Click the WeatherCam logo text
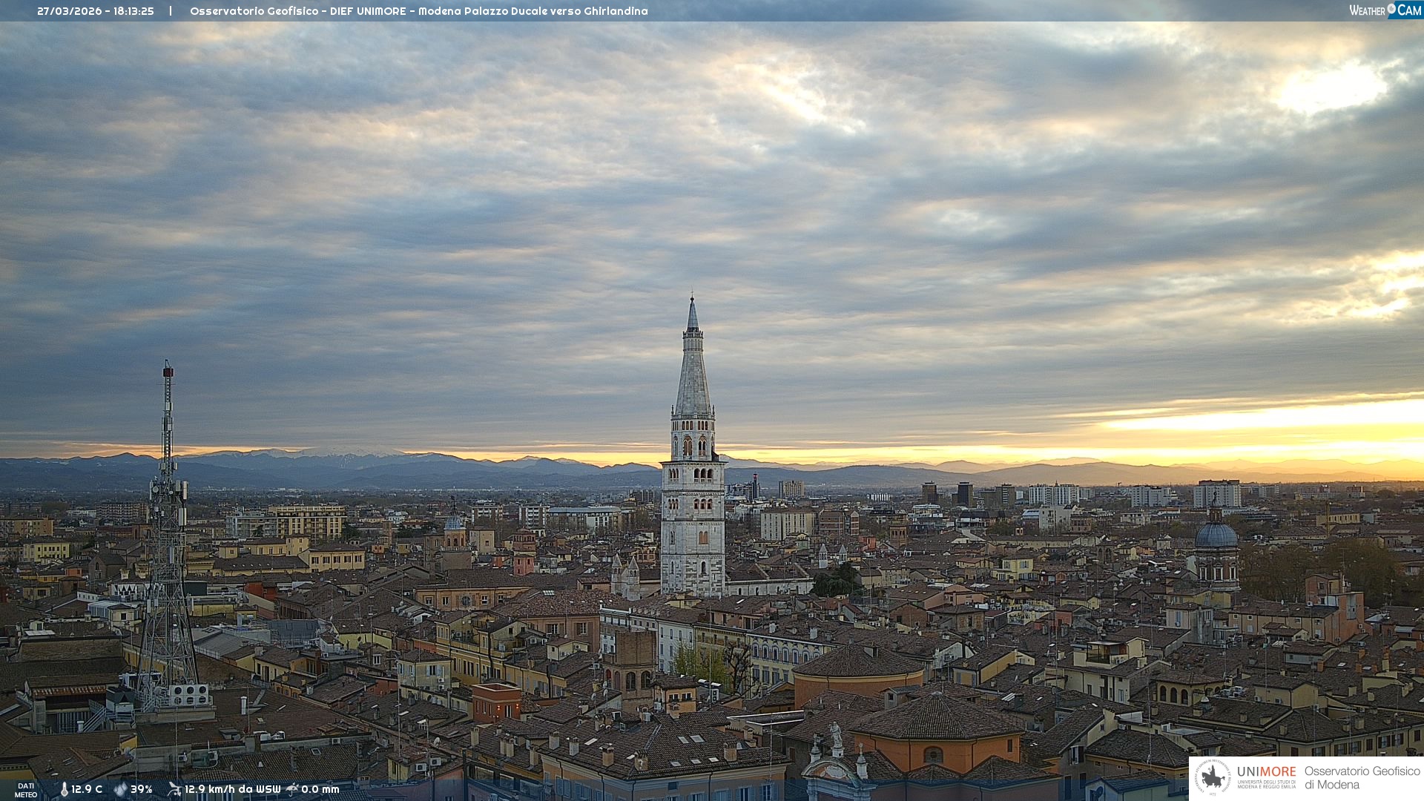This screenshot has height=801, width=1424. pyautogui.click(x=1368, y=10)
